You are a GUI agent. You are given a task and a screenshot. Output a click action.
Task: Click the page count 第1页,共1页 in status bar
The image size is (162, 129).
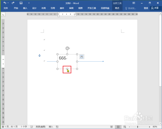(10, 127)
